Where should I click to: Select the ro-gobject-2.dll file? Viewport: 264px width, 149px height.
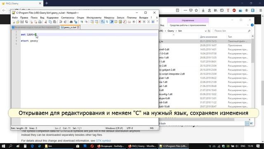tap(167, 70)
